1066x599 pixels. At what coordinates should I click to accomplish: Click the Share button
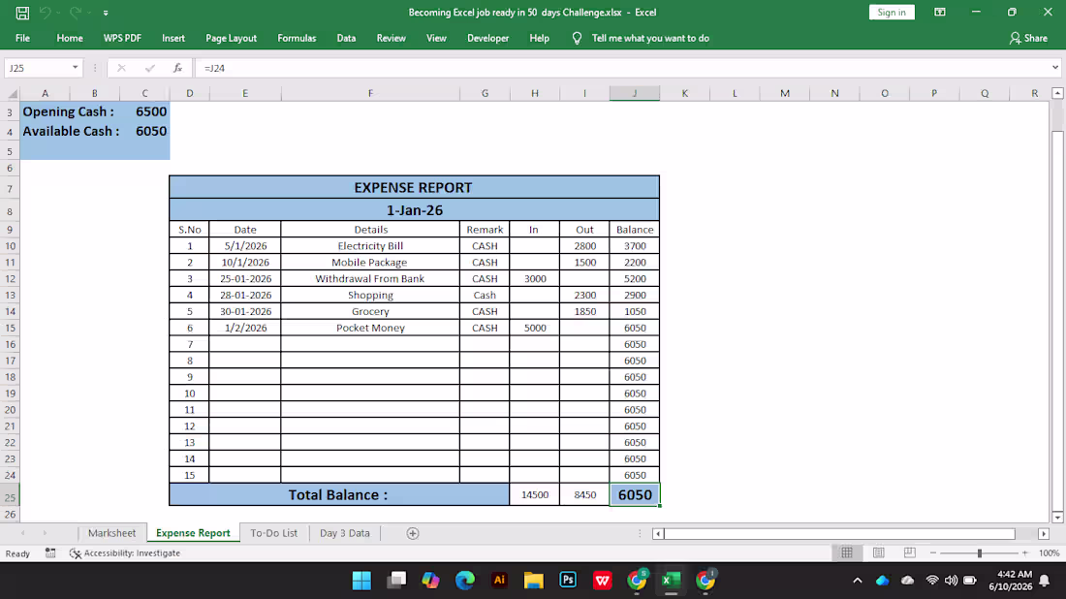point(1028,38)
